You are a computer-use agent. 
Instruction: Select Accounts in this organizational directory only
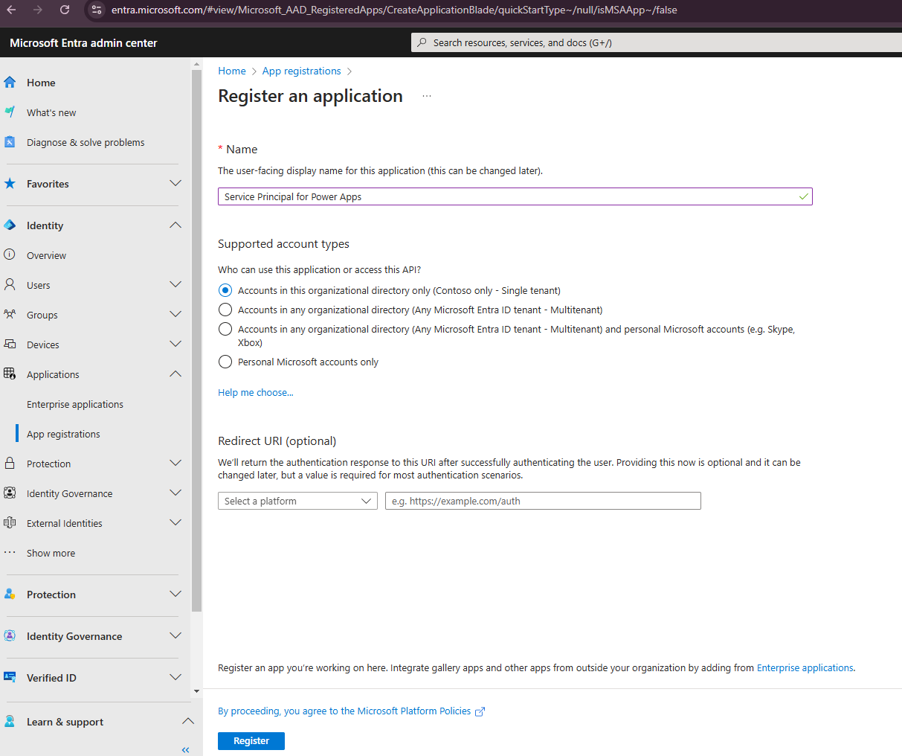[x=225, y=290]
